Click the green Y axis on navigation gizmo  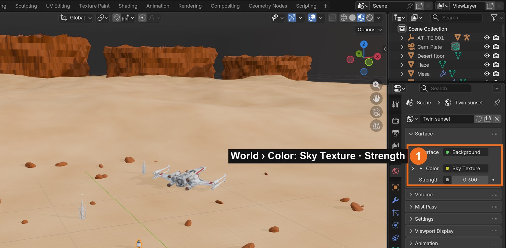tap(359, 54)
